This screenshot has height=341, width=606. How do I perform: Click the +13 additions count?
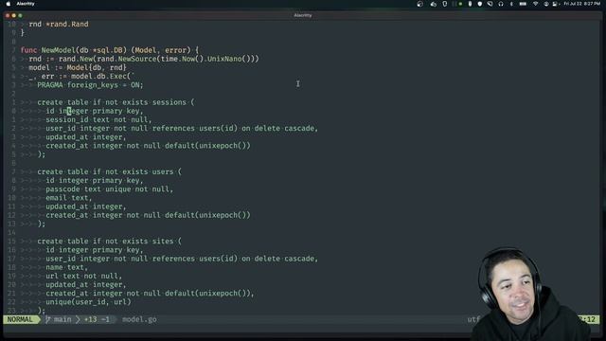[x=91, y=319]
